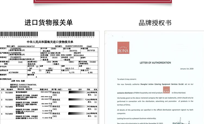Image resolution: width=204 pixels, height=124 pixels.
Task: Click the import date 20170721
Action: click(73, 51)
